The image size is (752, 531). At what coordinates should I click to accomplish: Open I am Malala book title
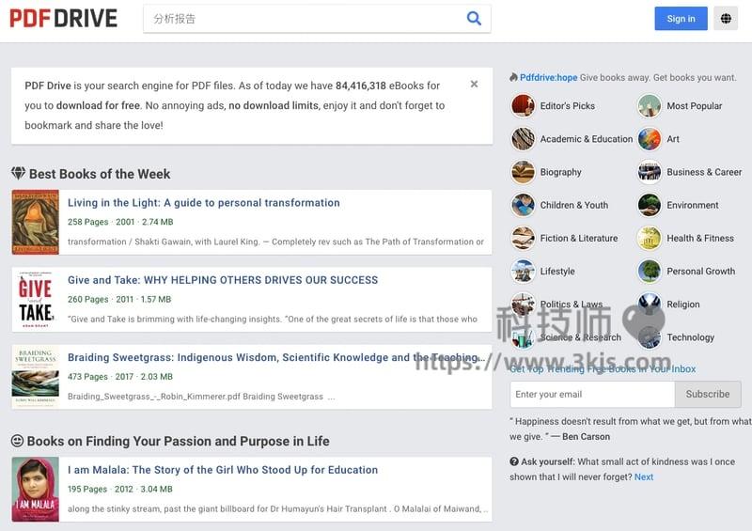coord(223,470)
